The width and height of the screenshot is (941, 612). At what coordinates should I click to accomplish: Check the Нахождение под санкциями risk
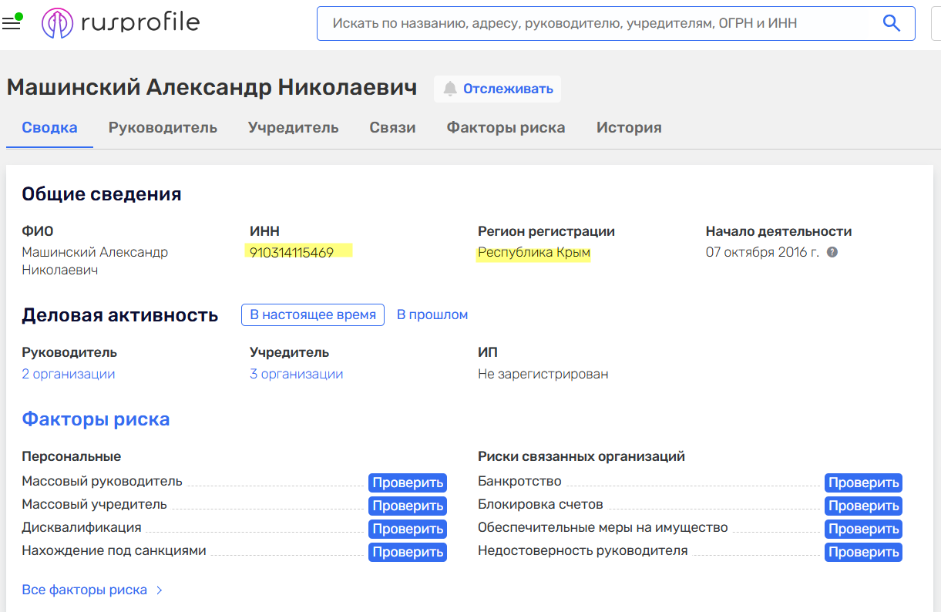click(408, 552)
